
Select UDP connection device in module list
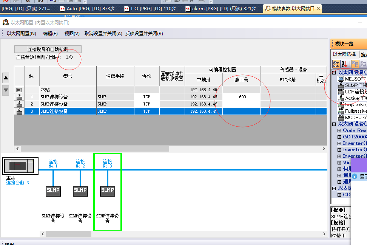(341, 92)
